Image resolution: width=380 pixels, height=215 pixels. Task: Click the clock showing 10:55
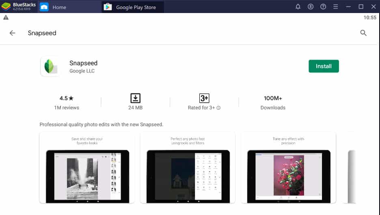coord(370,17)
